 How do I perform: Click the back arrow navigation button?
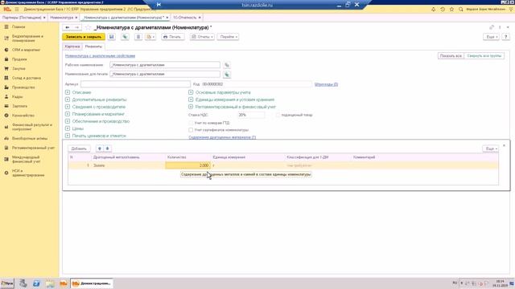(x=68, y=27)
